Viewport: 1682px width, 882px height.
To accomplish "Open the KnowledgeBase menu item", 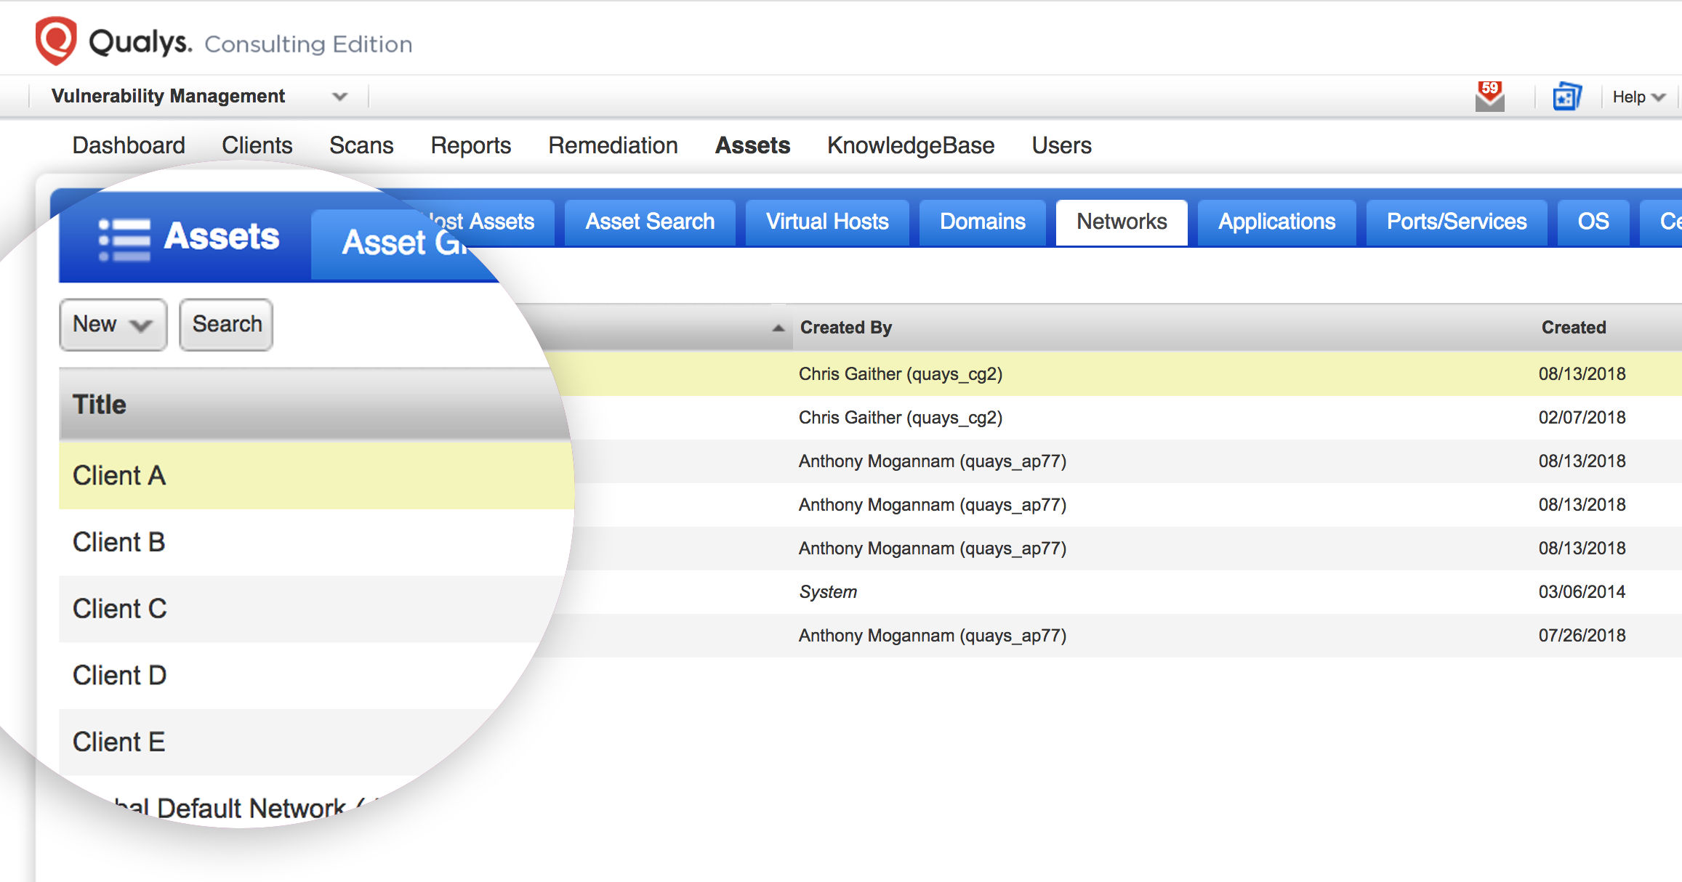I will 910,145.
